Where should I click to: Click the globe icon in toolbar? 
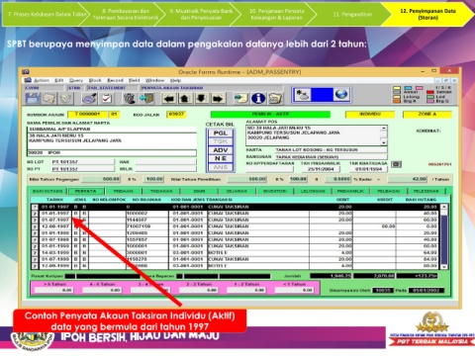[341, 95]
